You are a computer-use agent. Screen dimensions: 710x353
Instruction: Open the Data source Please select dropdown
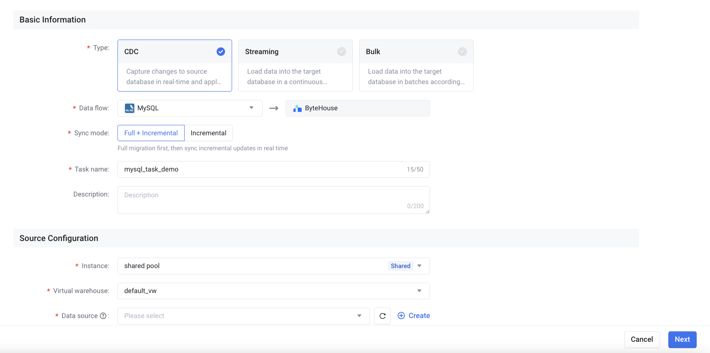(x=243, y=316)
